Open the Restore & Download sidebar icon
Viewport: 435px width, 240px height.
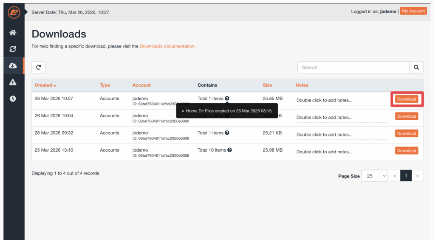click(13, 49)
